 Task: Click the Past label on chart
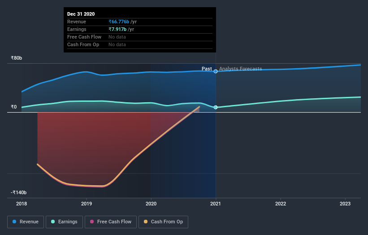click(x=207, y=69)
